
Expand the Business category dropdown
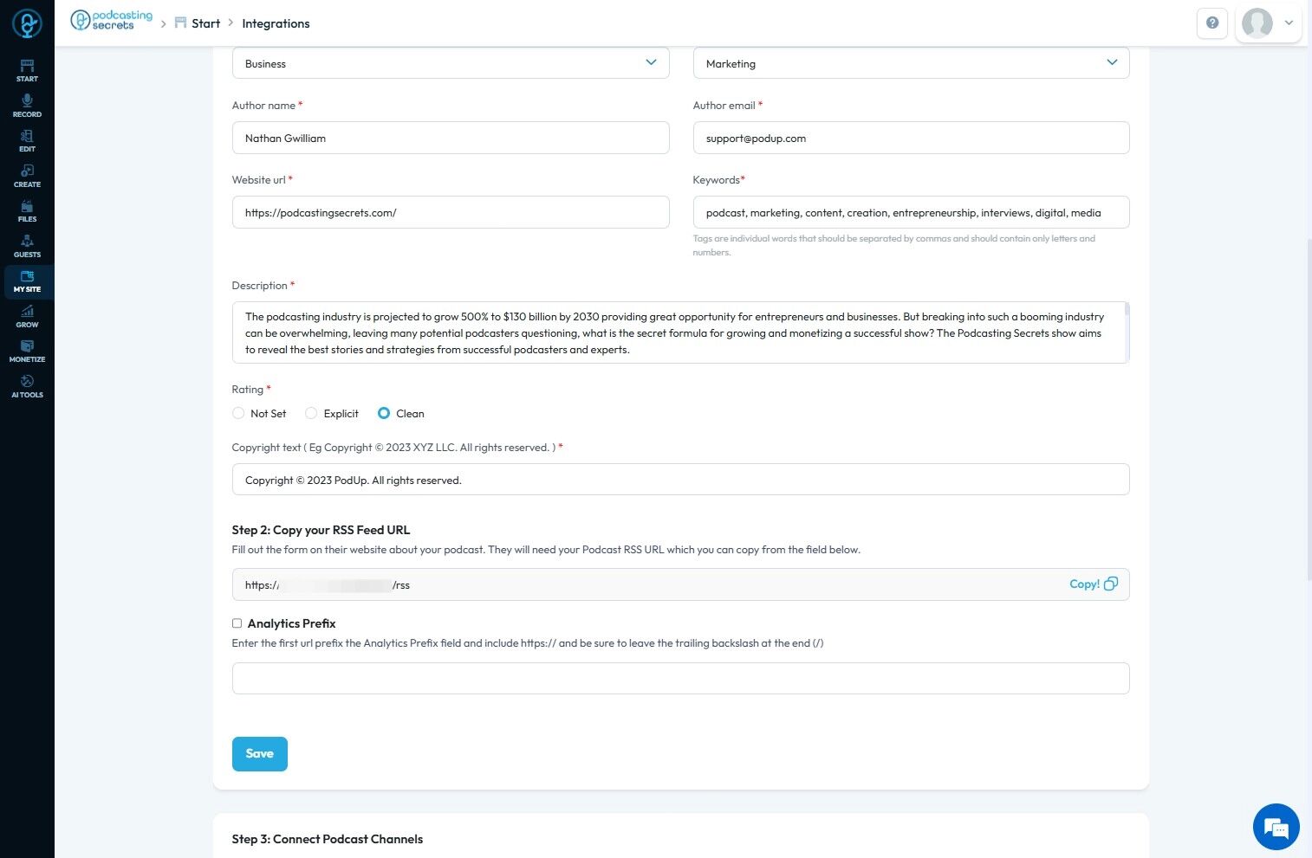[451, 63]
